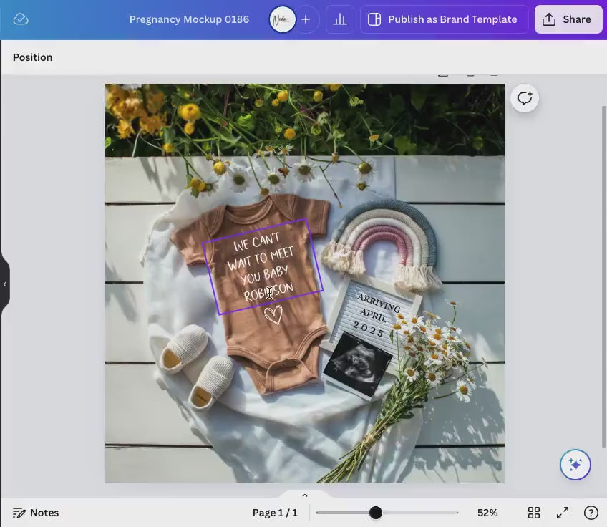Viewport: 607px width, 527px height.
Task: Open the analytics bar chart icon
Action: point(340,19)
